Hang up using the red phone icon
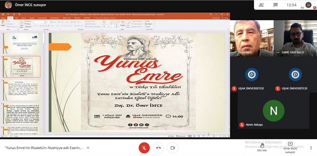This screenshot has width=317, height=156. [x=158, y=148]
